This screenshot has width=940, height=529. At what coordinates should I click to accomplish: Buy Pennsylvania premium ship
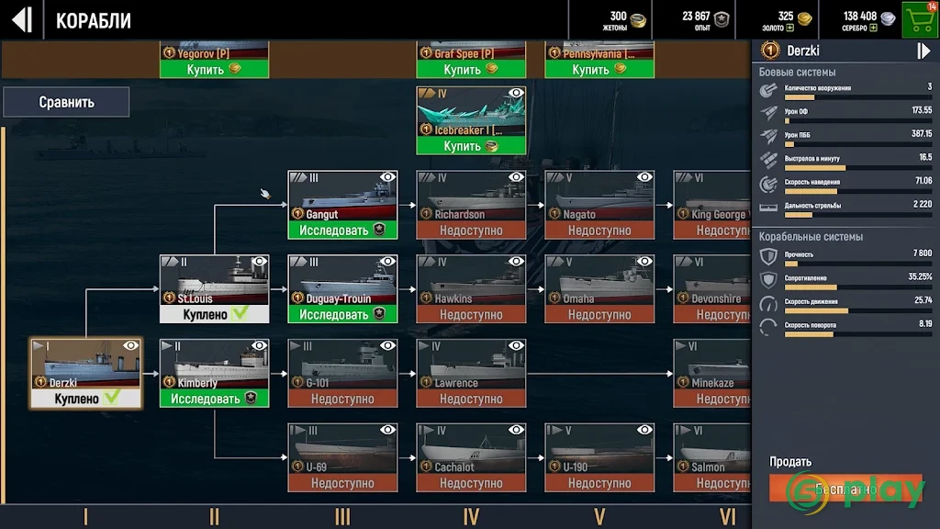click(599, 69)
